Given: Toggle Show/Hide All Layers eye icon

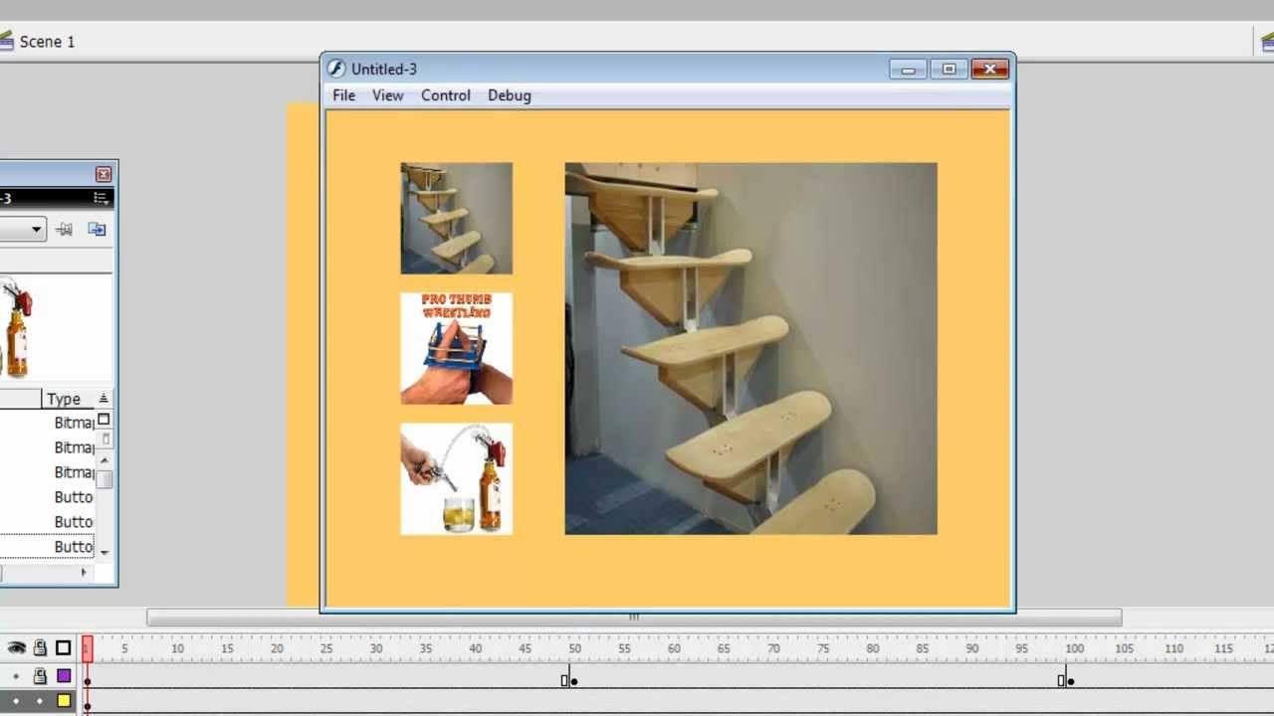Looking at the screenshot, I should pos(16,648).
